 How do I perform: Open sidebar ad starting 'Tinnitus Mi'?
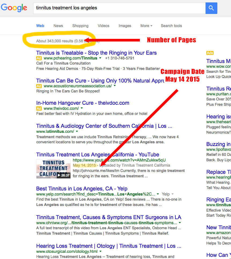click(x=219, y=61)
